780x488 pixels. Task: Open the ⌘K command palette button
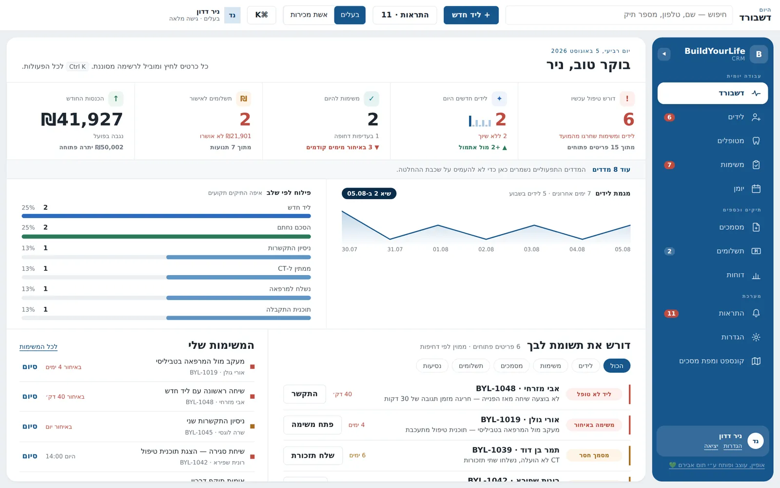point(262,15)
